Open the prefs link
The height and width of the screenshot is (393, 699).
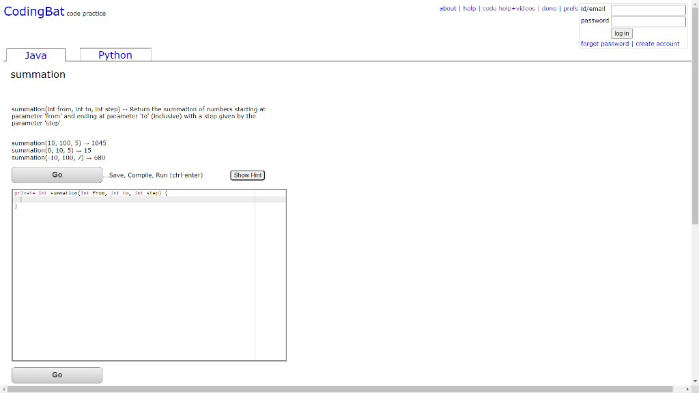(x=571, y=8)
